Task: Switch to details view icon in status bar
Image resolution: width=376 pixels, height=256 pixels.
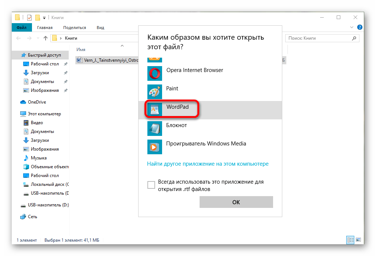Action: pyautogui.click(x=350, y=240)
